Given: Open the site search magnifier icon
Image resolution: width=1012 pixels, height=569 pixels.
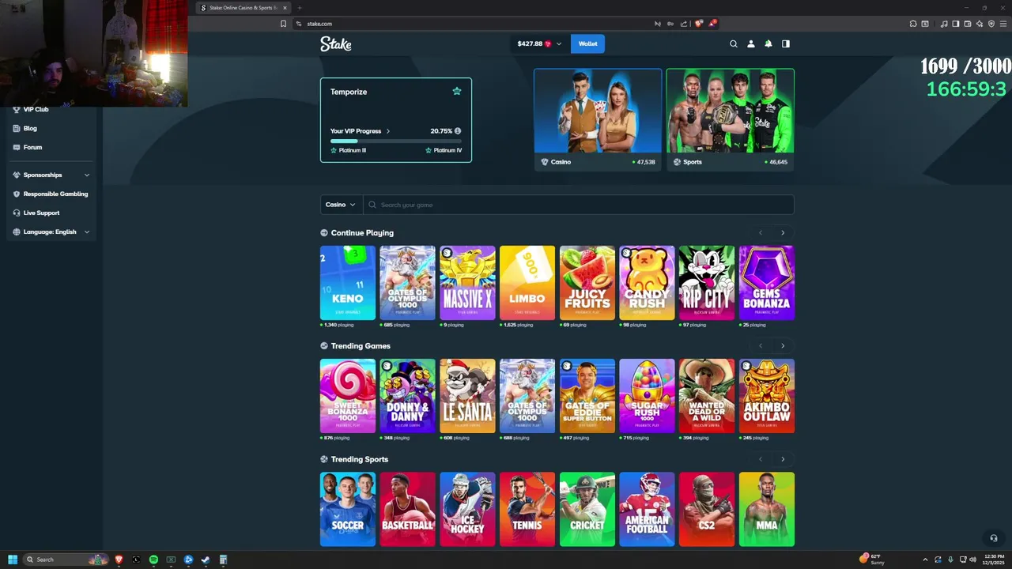Looking at the screenshot, I should point(734,44).
